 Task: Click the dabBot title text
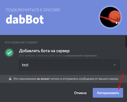[25, 19]
